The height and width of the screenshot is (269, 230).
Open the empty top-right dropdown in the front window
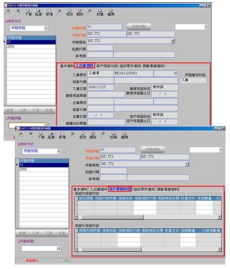click(x=221, y=150)
